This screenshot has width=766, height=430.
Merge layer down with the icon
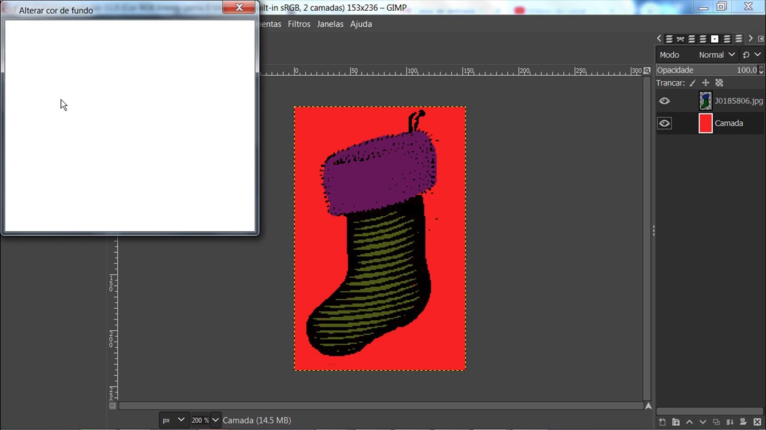point(729,422)
